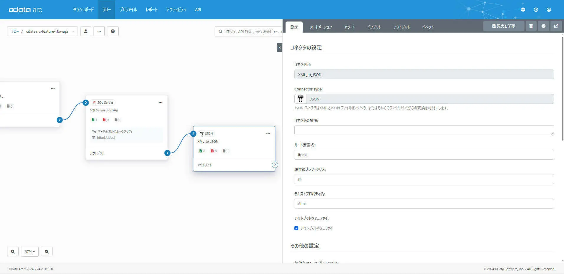Open the ellipsis menu on the leftmost node
Viewport: 564px width, 274px height.
click(x=53, y=88)
